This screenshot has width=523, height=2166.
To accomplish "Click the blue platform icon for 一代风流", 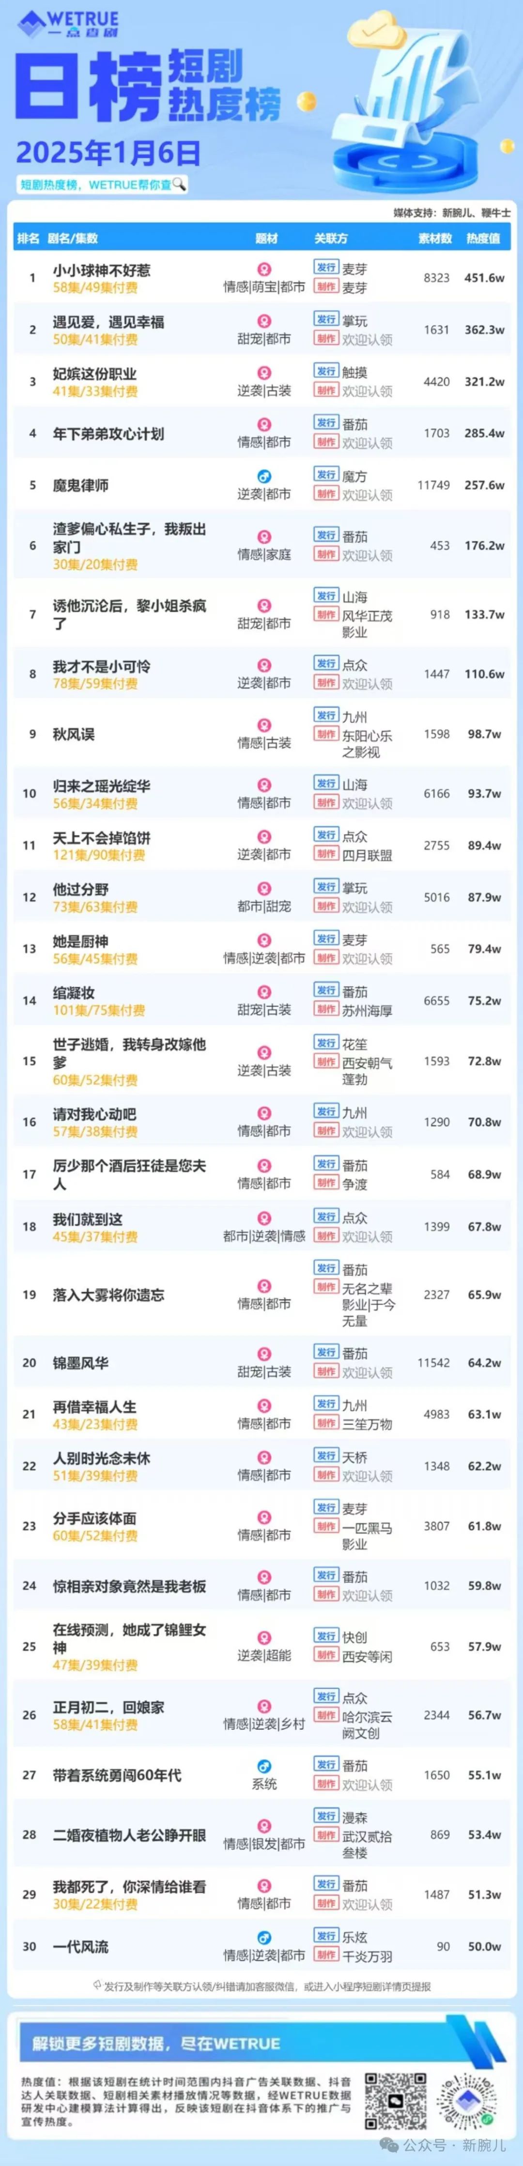I will pos(264,1937).
